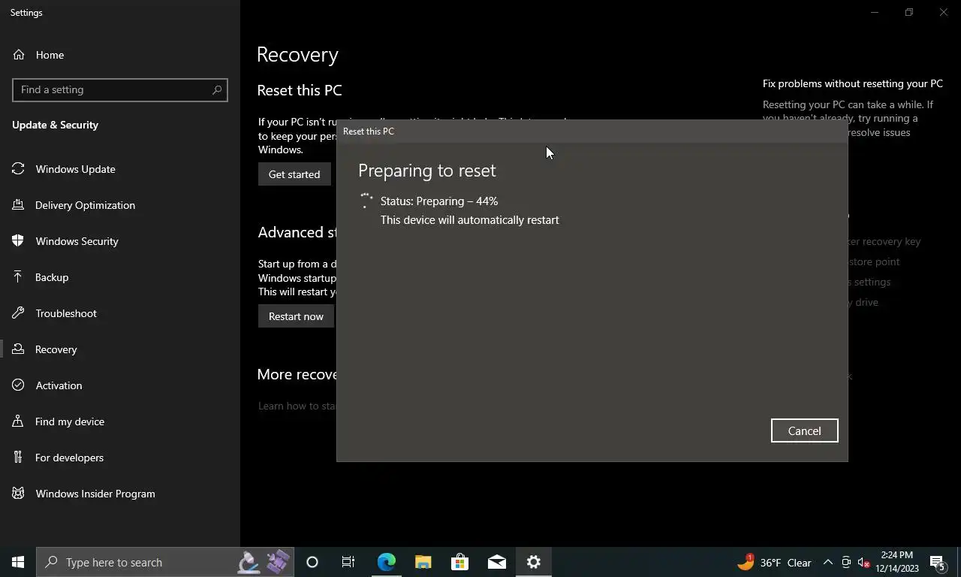Open Mail app from taskbar
Viewport: 961px width, 577px height.
coord(496,562)
